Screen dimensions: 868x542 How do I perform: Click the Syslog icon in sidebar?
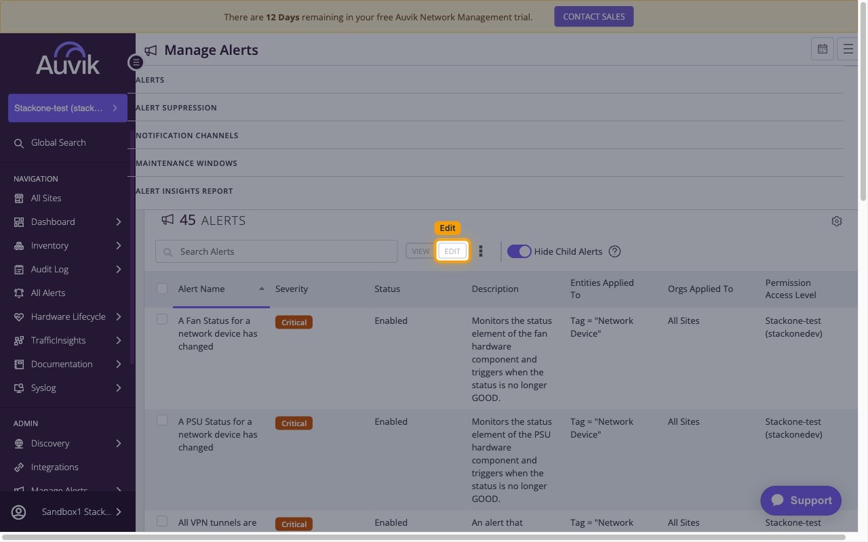coord(19,388)
